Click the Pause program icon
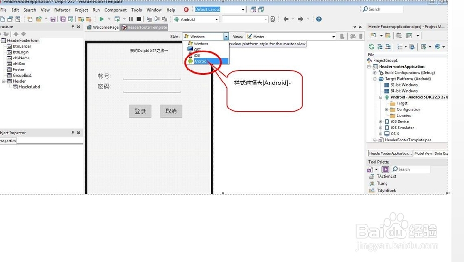The height and width of the screenshot is (262, 464). click(x=131, y=19)
